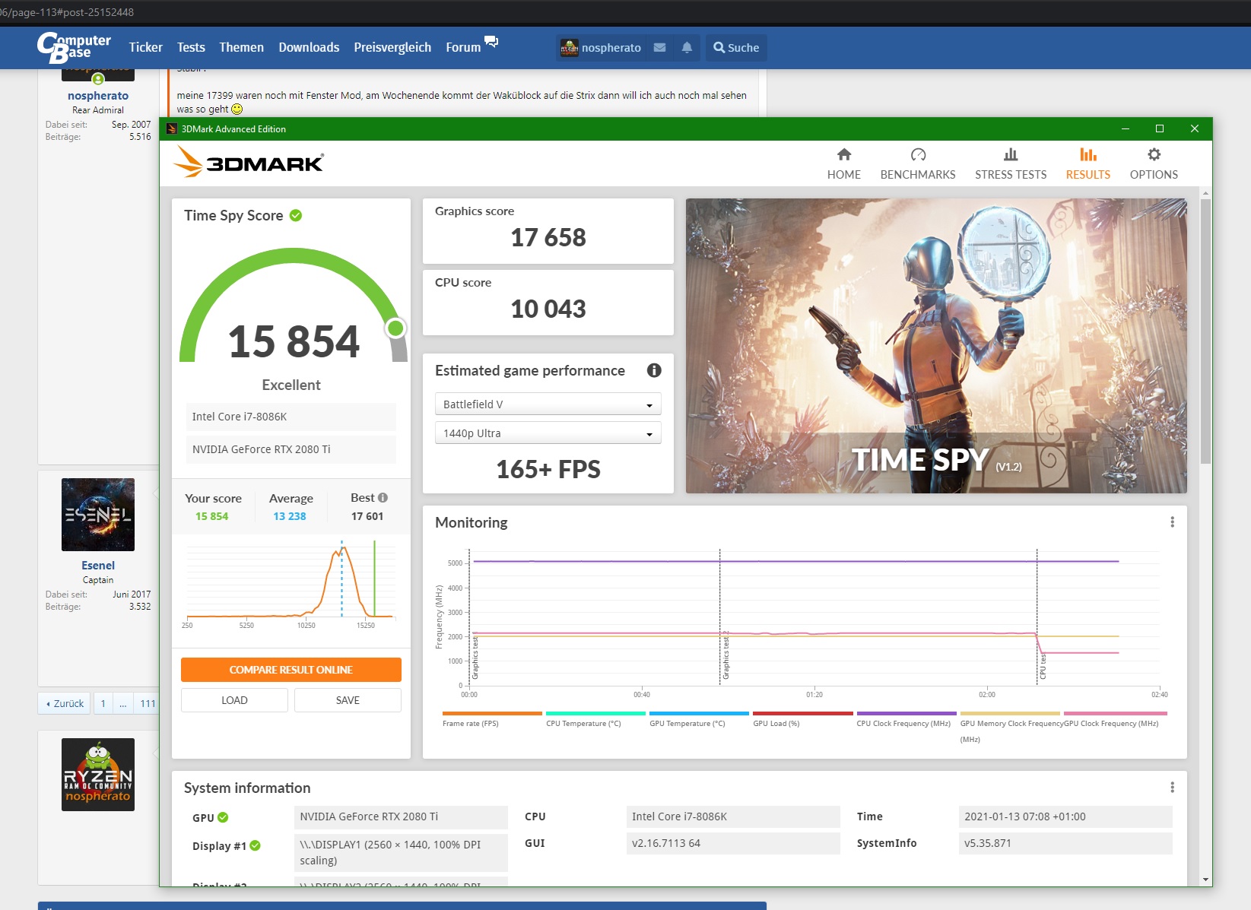Click the Save result button

tap(348, 700)
